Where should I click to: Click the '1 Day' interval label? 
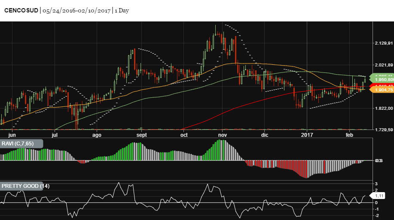pos(122,11)
